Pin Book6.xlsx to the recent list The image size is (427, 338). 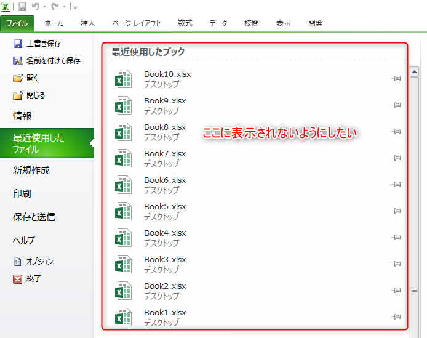tap(396, 185)
